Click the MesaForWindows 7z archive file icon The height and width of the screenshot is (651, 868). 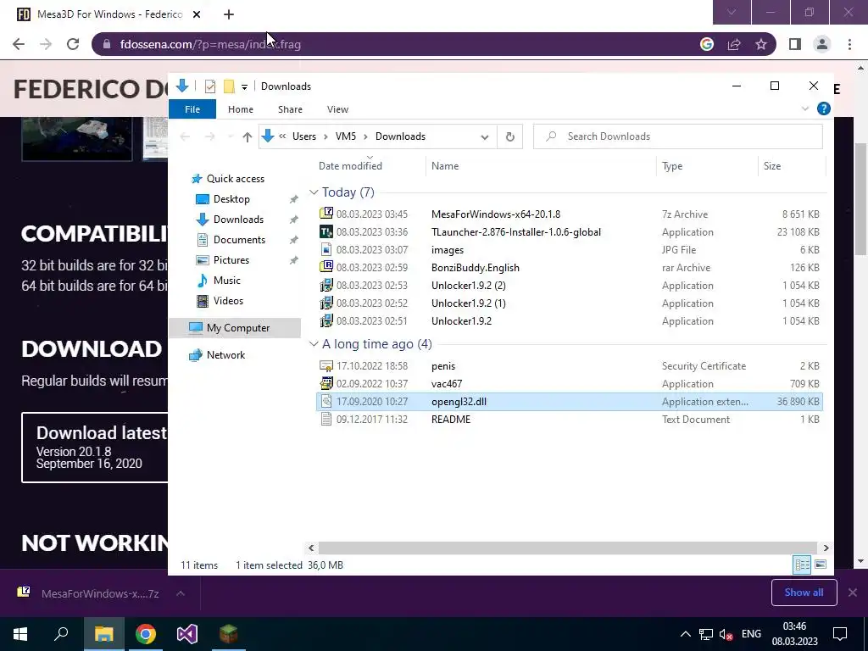click(326, 214)
